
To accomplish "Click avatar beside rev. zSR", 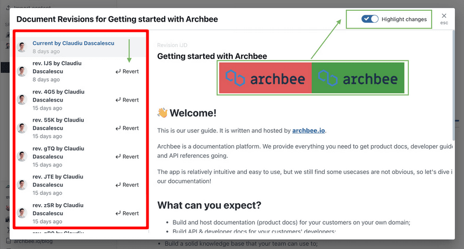I will (22, 213).
